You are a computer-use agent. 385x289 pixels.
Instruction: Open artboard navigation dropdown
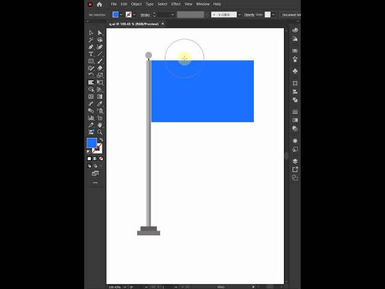[x=176, y=287]
